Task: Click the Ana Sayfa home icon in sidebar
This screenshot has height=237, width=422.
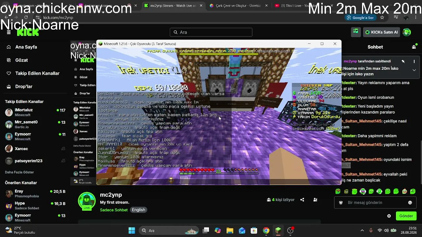Action: pyautogui.click(x=9, y=47)
